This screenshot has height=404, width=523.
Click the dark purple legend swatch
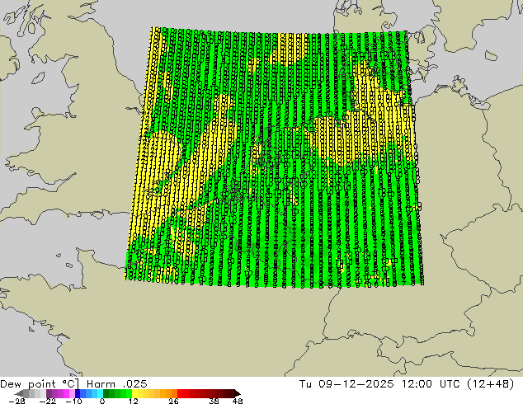[x=49, y=393]
